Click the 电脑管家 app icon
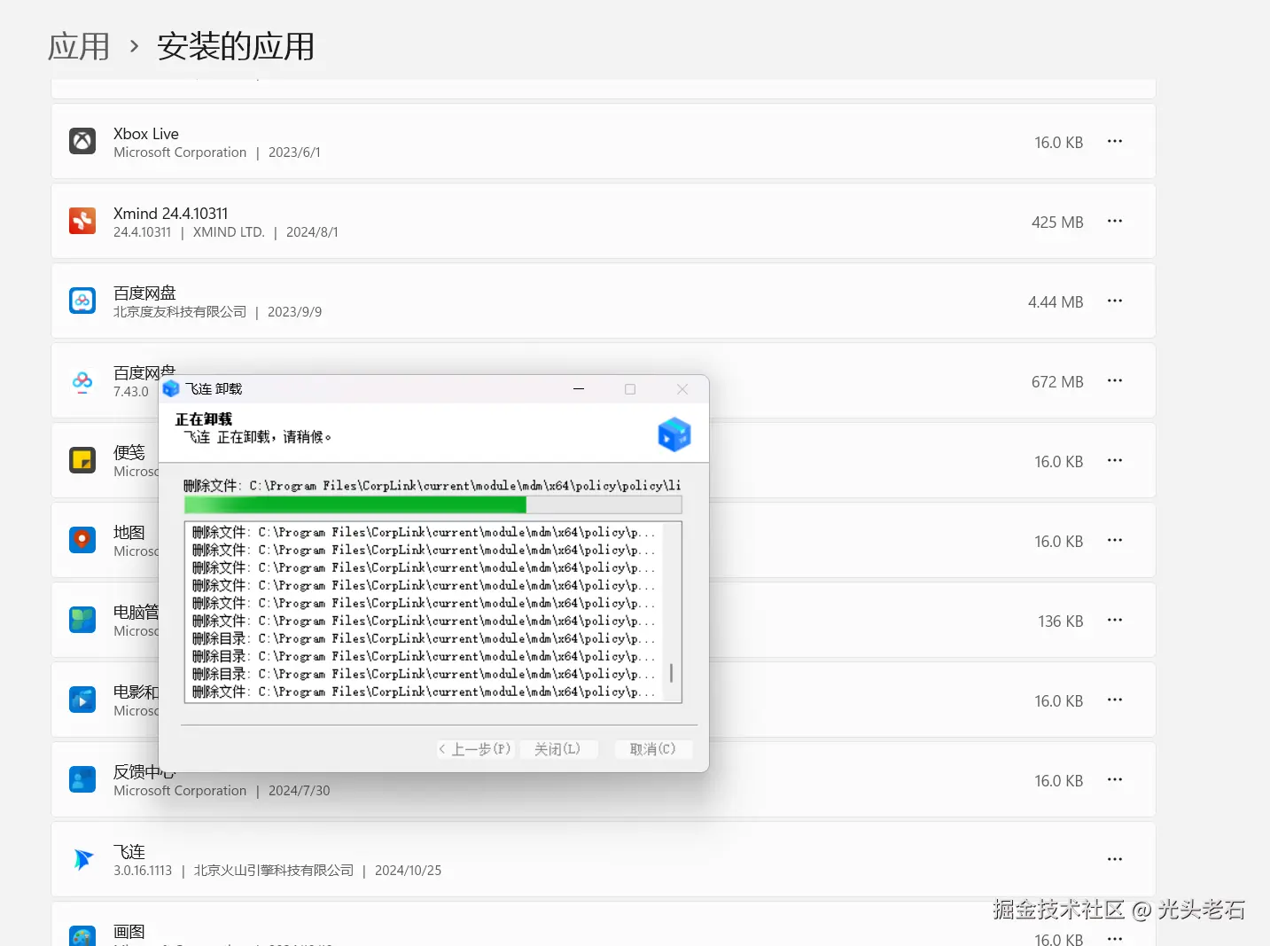This screenshot has height=946, width=1270. coord(82,620)
